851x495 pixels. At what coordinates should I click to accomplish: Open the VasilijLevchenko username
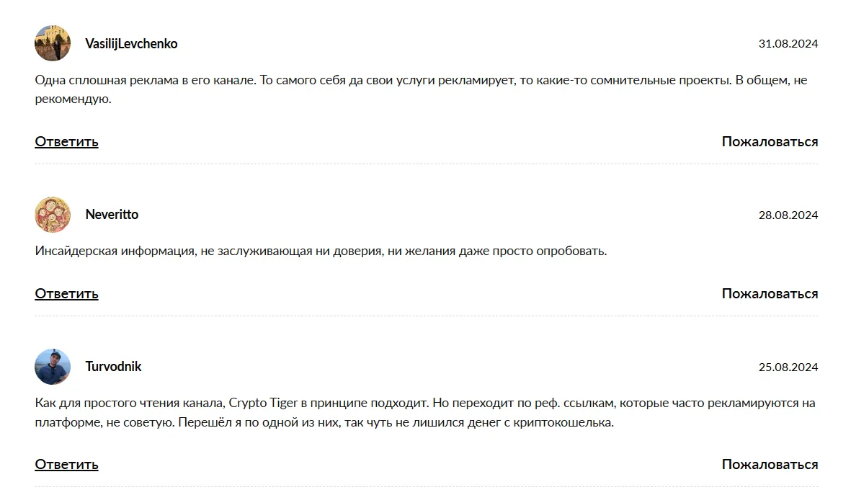131,43
